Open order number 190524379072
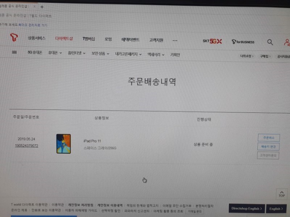Viewport: 290px width, 217px height. (26, 146)
